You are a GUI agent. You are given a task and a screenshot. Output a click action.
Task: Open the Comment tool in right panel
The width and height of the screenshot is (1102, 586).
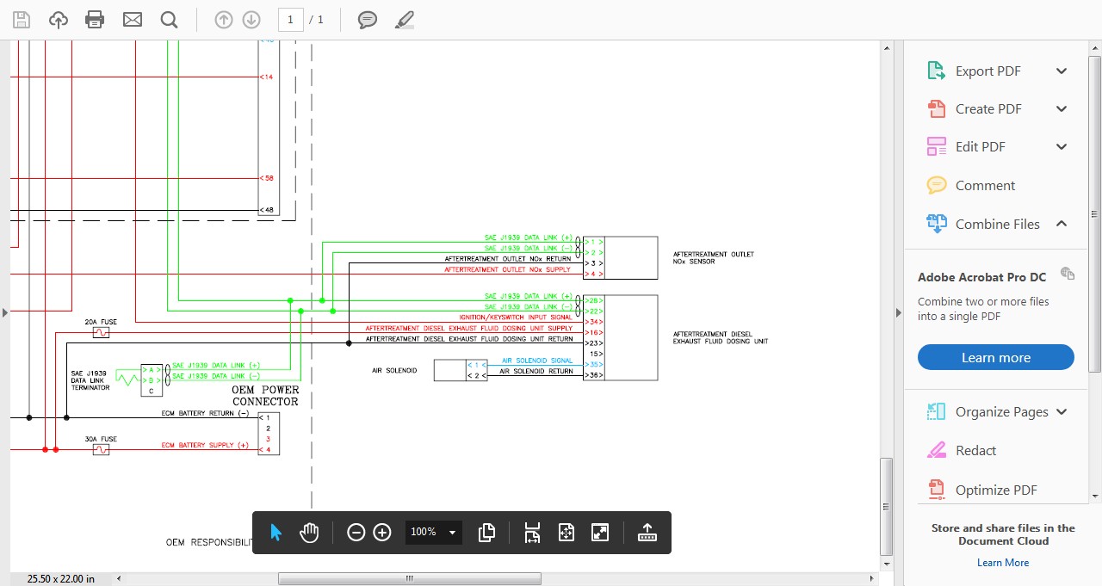click(985, 185)
